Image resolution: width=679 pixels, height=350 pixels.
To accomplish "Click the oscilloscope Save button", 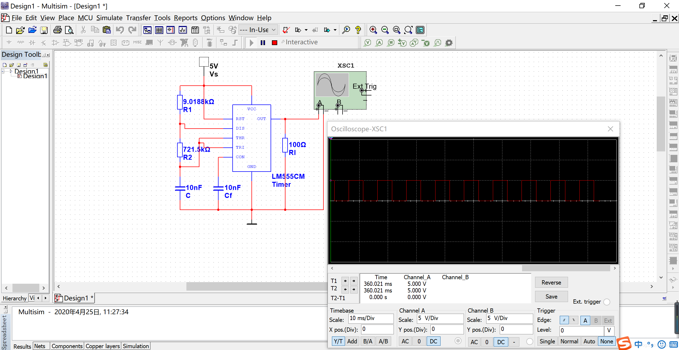I will point(551,296).
